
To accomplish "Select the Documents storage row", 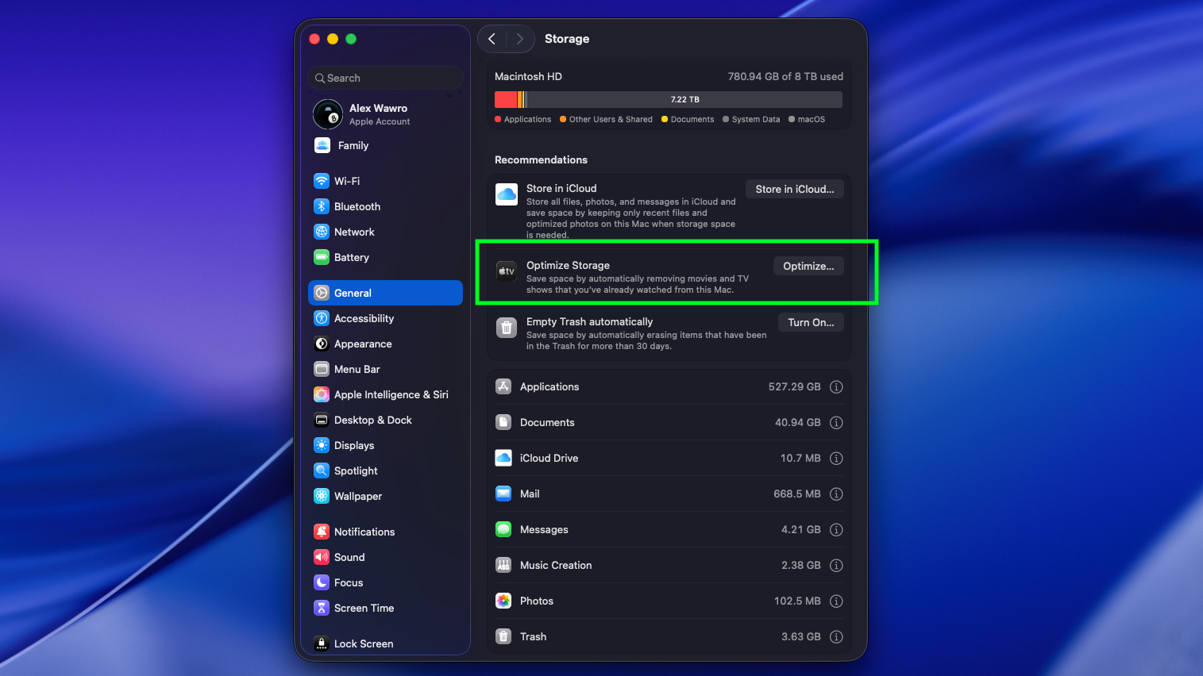I will [669, 423].
